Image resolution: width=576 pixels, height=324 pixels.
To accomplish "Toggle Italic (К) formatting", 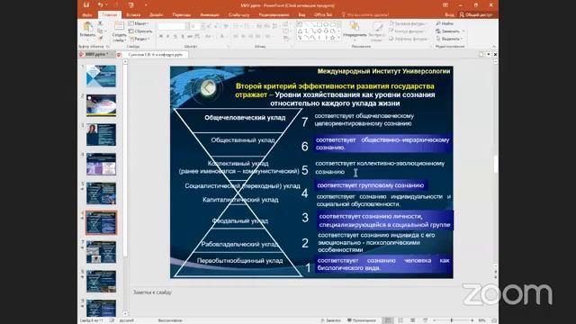I will (x=168, y=36).
